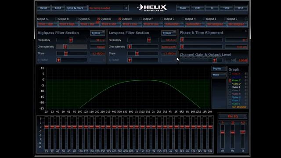
Task: Untick the checked box after Output C label
Action: pyautogui.click(x=98, y=19)
